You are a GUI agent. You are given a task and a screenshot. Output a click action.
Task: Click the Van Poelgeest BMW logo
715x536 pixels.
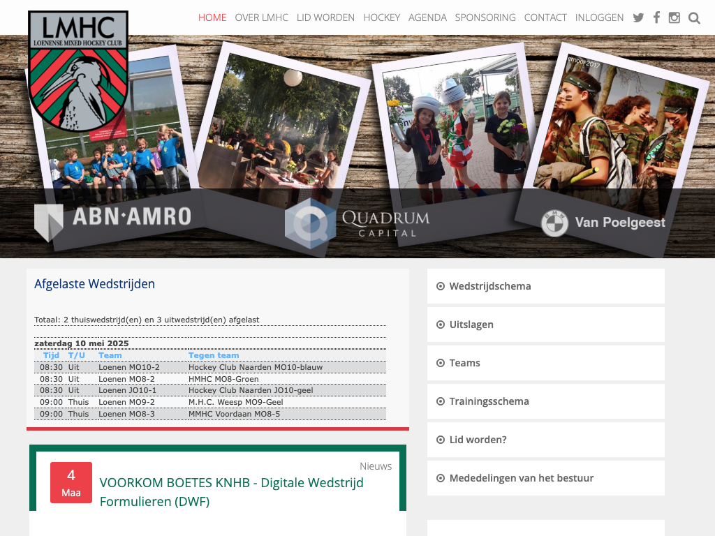tap(603, 223)
